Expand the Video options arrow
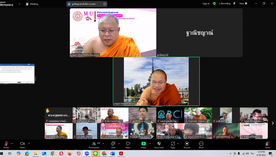 29,144
